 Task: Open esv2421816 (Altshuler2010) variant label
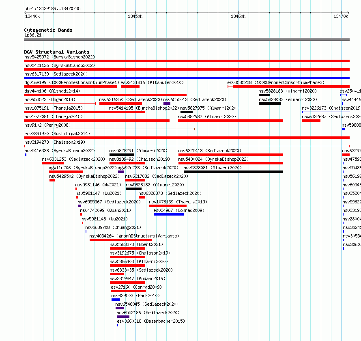point(152,82)
